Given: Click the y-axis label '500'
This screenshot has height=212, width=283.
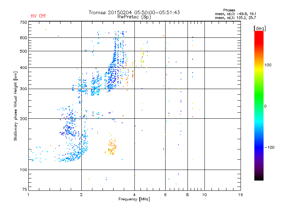Looking at the screenshot, I should (23, 51).
